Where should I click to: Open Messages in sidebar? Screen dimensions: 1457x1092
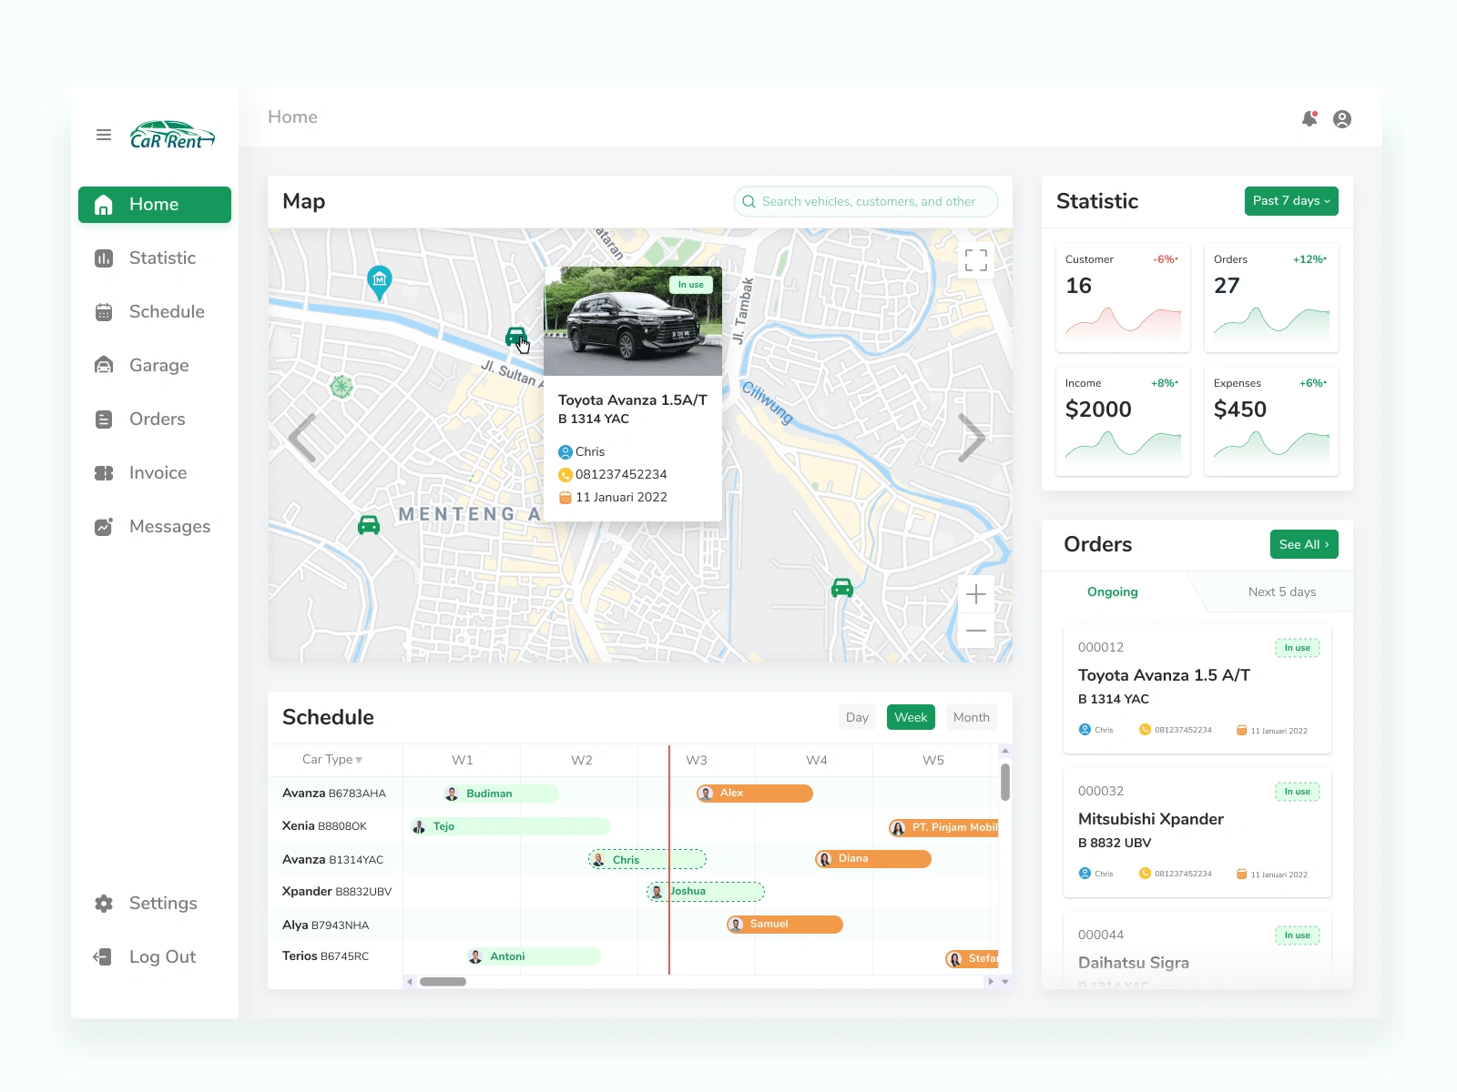(x=155, y=527)
